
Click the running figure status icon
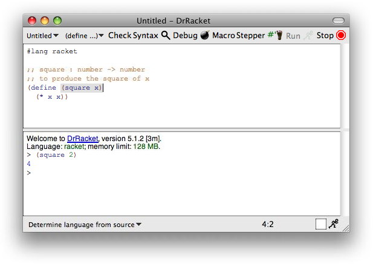(x=334, y=224)
